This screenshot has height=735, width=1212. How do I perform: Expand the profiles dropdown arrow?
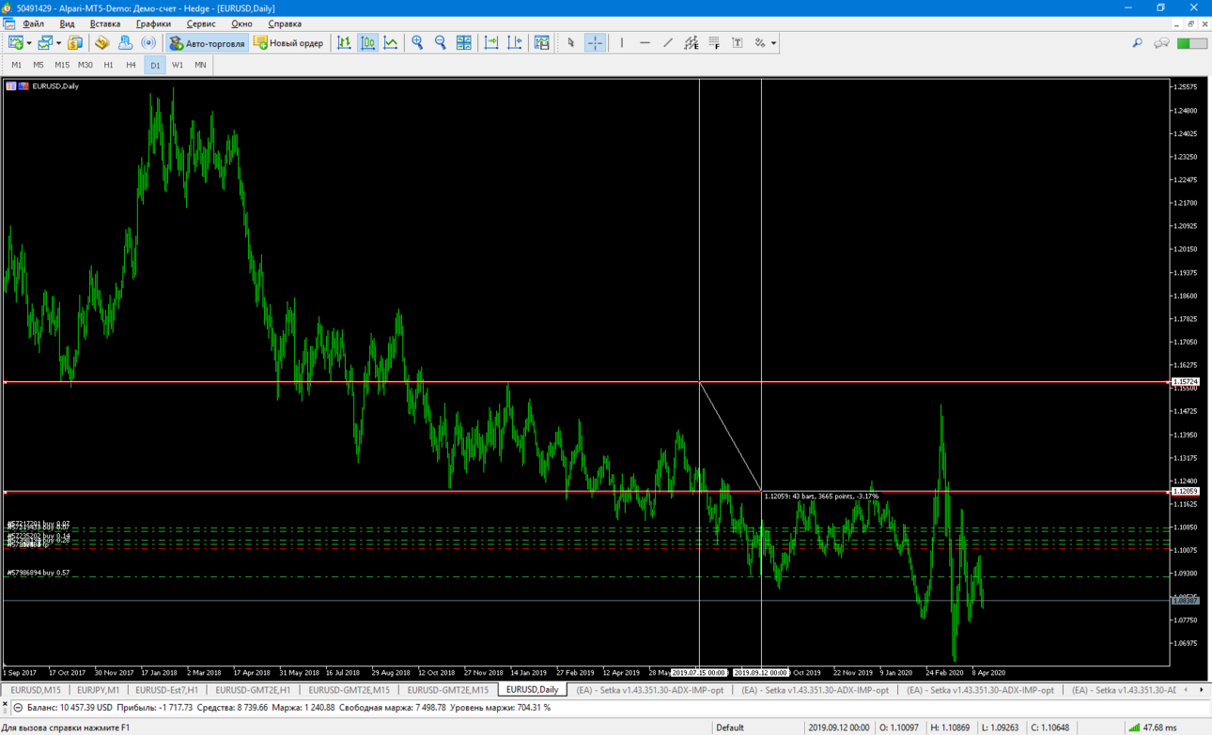[58, 43]
